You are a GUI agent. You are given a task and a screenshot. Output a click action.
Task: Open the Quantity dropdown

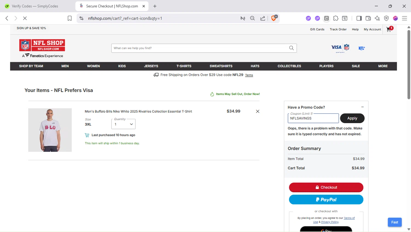pos(123,124)
